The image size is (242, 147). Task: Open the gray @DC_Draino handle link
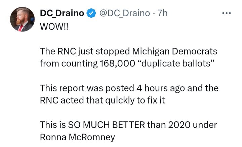point(125,13)
